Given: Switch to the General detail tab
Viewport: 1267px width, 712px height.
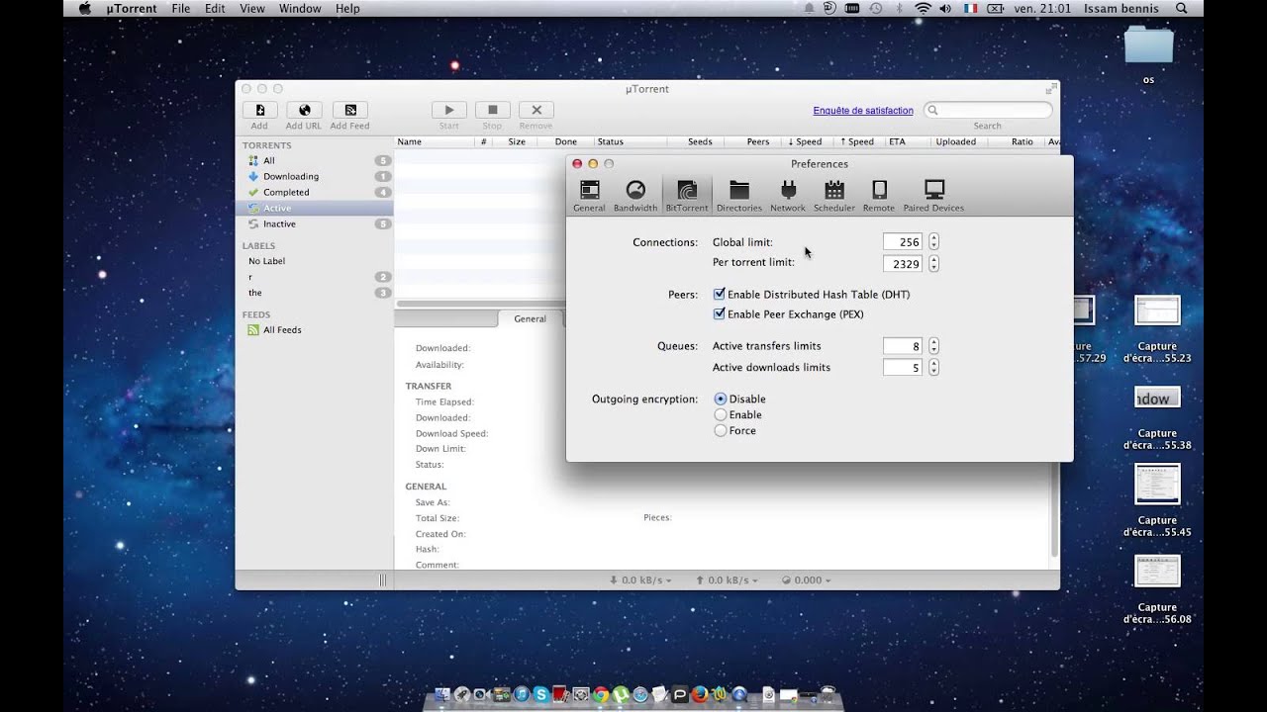Looking at the screenshot, I should pyautogui.click(x=530, y=318).
